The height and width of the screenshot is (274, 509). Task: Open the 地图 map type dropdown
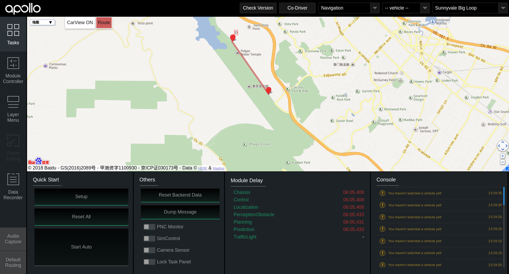(x=42, y=23)
